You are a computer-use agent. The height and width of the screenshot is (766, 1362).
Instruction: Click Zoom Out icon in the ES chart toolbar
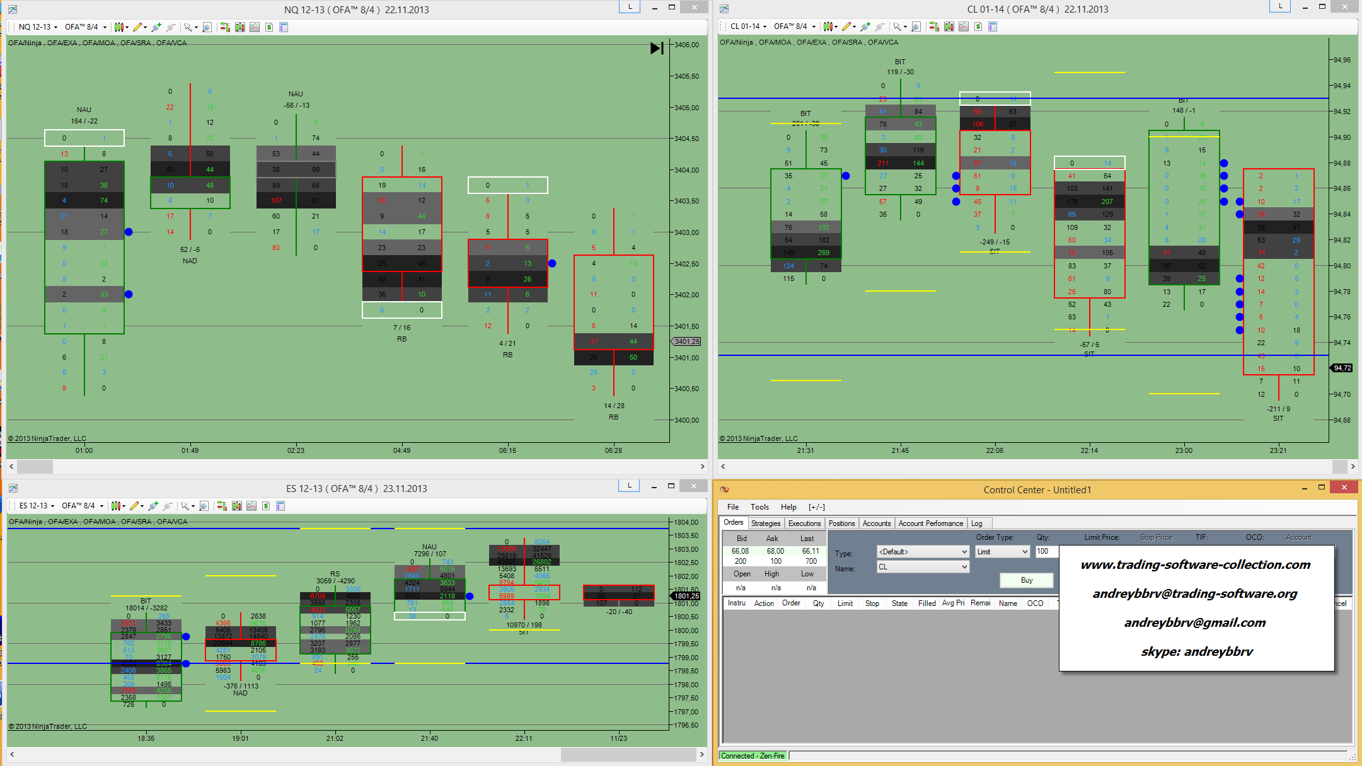(167, 506)
